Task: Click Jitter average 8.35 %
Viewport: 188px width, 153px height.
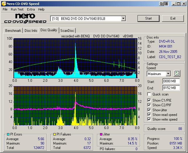Action: 133,139
